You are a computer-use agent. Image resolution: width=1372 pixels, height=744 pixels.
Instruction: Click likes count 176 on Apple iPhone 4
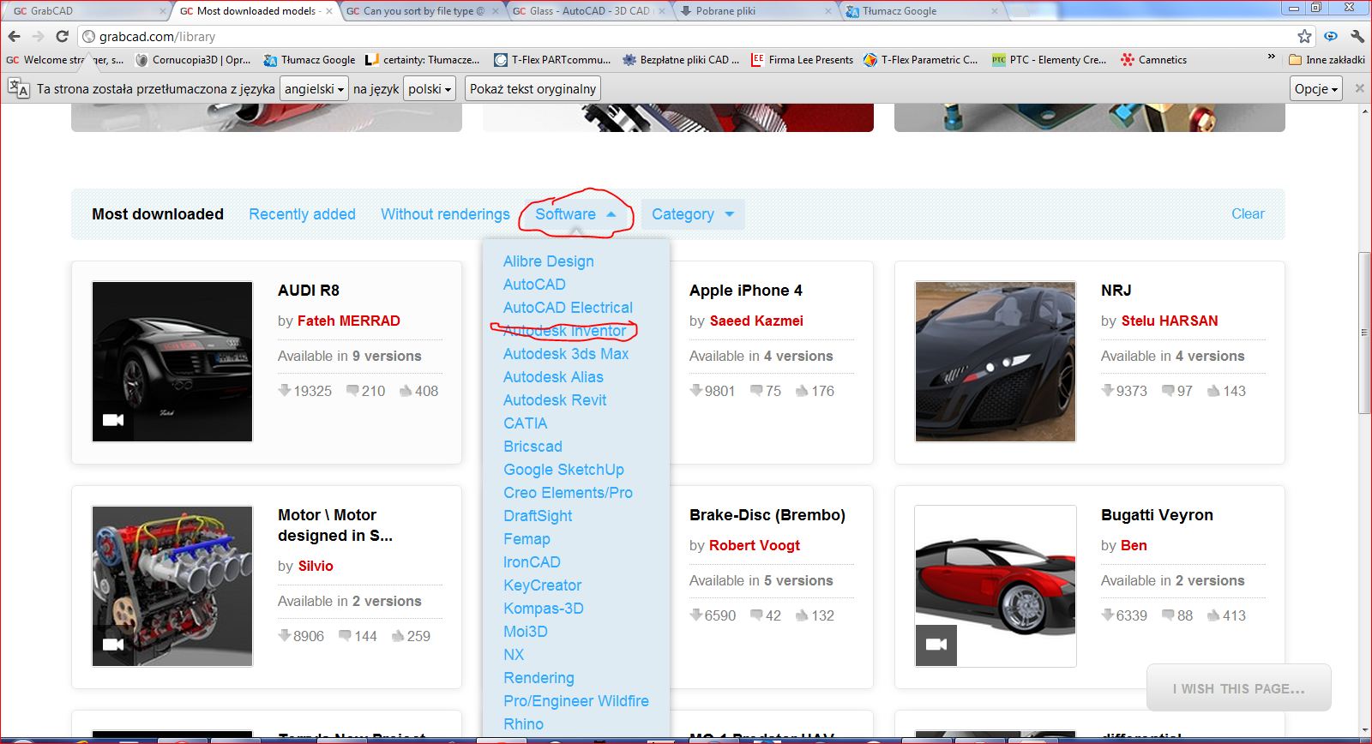[815, 391]
